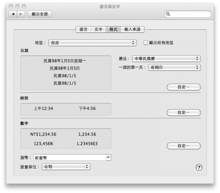Viewport: 220px width, 193px height.
Task: Click the scientific sample 1.23456E3
Action: 87,144
